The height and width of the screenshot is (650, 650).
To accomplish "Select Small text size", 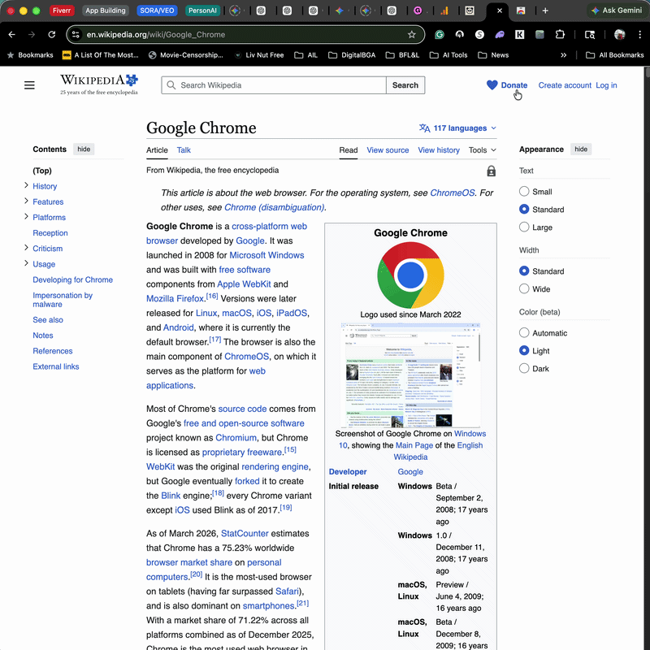I will [524, 191].
